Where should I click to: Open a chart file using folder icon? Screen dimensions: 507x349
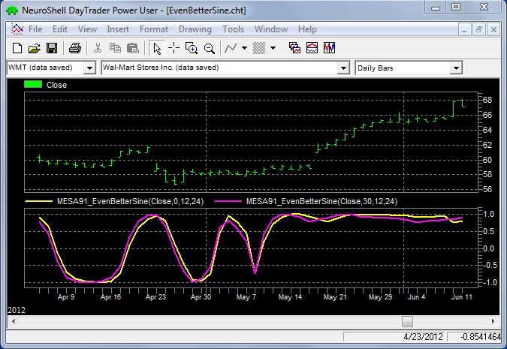pyautogui.click(x=35, y=48)
